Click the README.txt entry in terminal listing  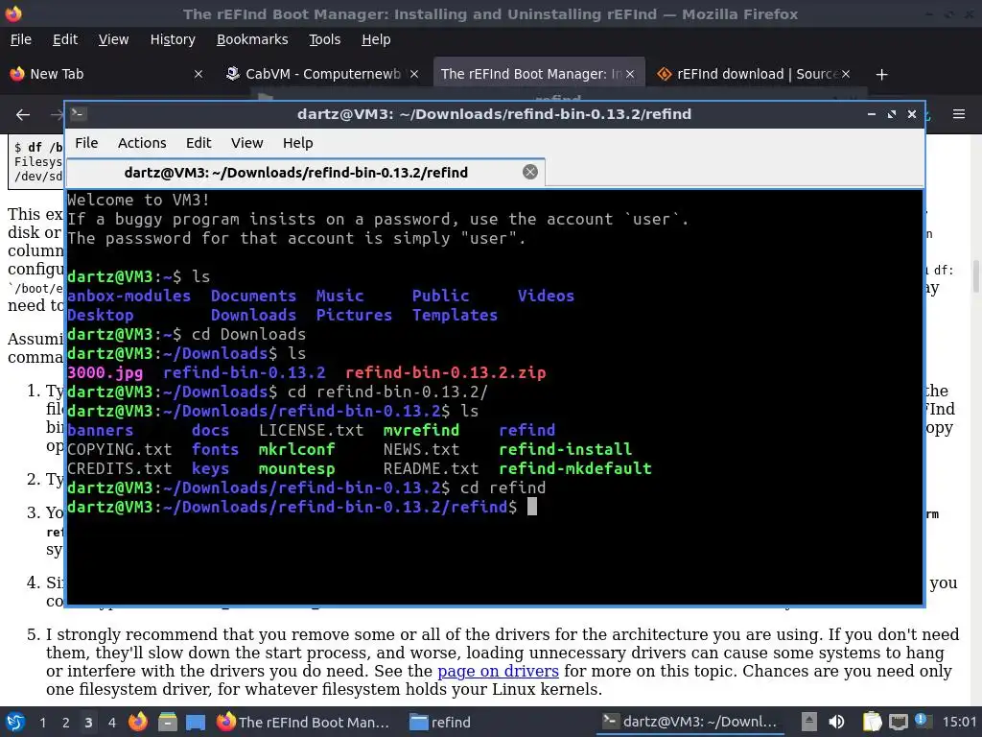pos(431,468)
